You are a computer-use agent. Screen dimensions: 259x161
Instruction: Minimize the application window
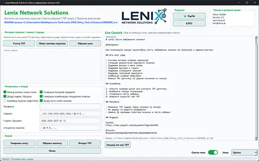point(239,3)
